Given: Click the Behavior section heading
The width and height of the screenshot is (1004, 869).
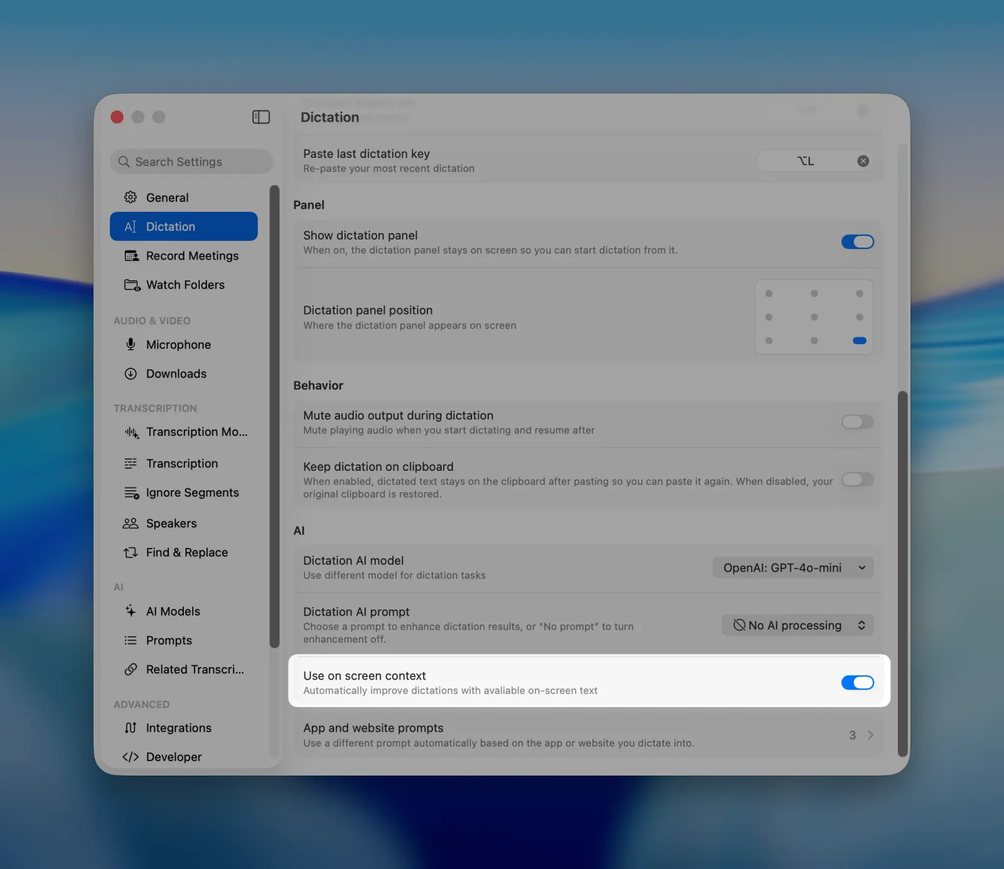Looking at the screenshot, I should 318,386.
